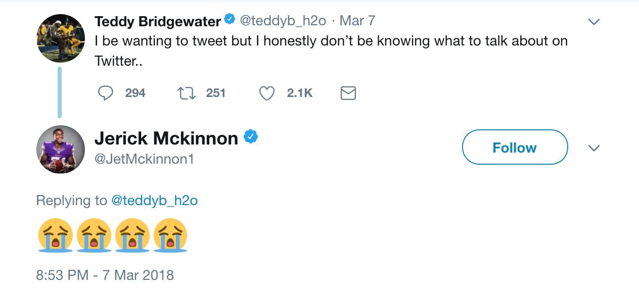Retweet Teddy Bridgewater's tweet
The height and width of the screenshot is (291, 639).
click(x=187, y=93)
